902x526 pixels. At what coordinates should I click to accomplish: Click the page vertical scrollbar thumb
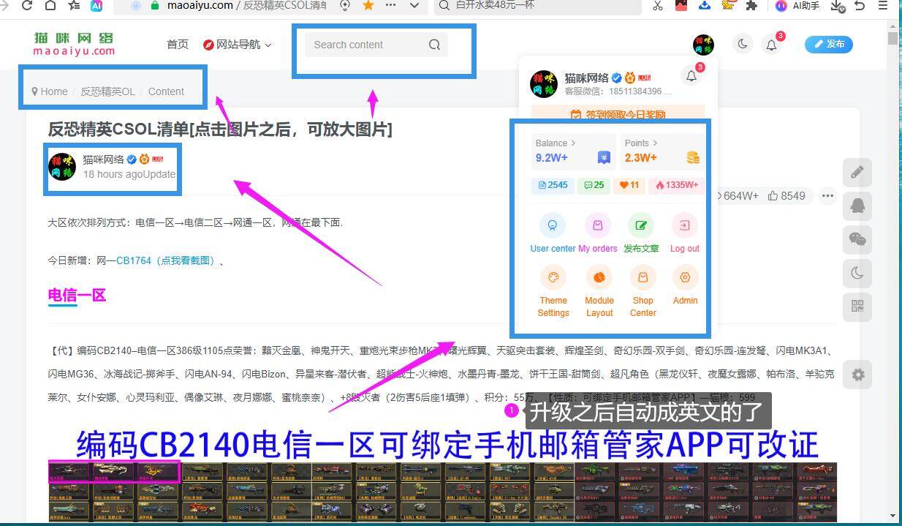click(x=892, y=37)
